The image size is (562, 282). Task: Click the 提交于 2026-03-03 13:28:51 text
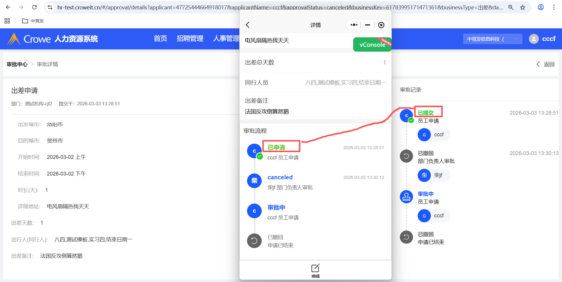(x=89, y=104)
